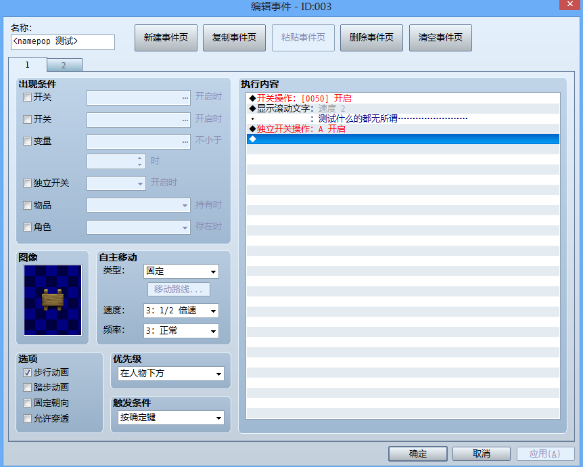Click the 删除事件页 button
Image resolution: width=583 pixels, height=467 pixels.
point(371,38)
